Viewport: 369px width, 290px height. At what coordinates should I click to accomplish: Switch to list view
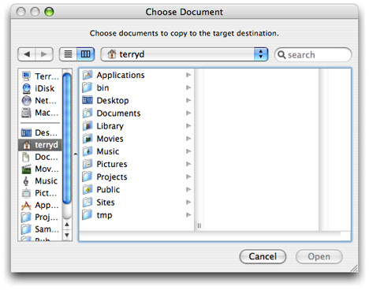[x=68, y=54]
